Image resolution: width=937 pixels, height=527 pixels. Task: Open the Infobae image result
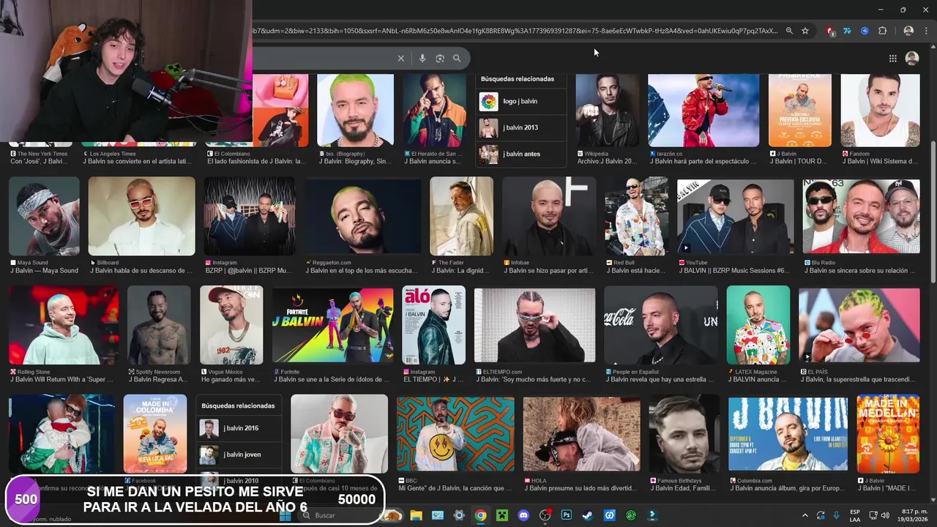(549, 216)
